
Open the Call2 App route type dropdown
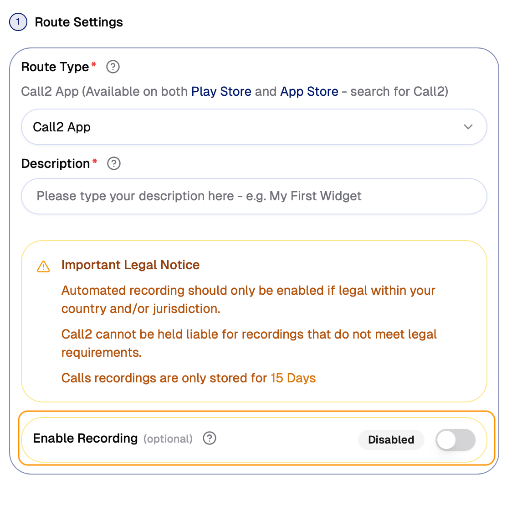click(x=253, y=127)
